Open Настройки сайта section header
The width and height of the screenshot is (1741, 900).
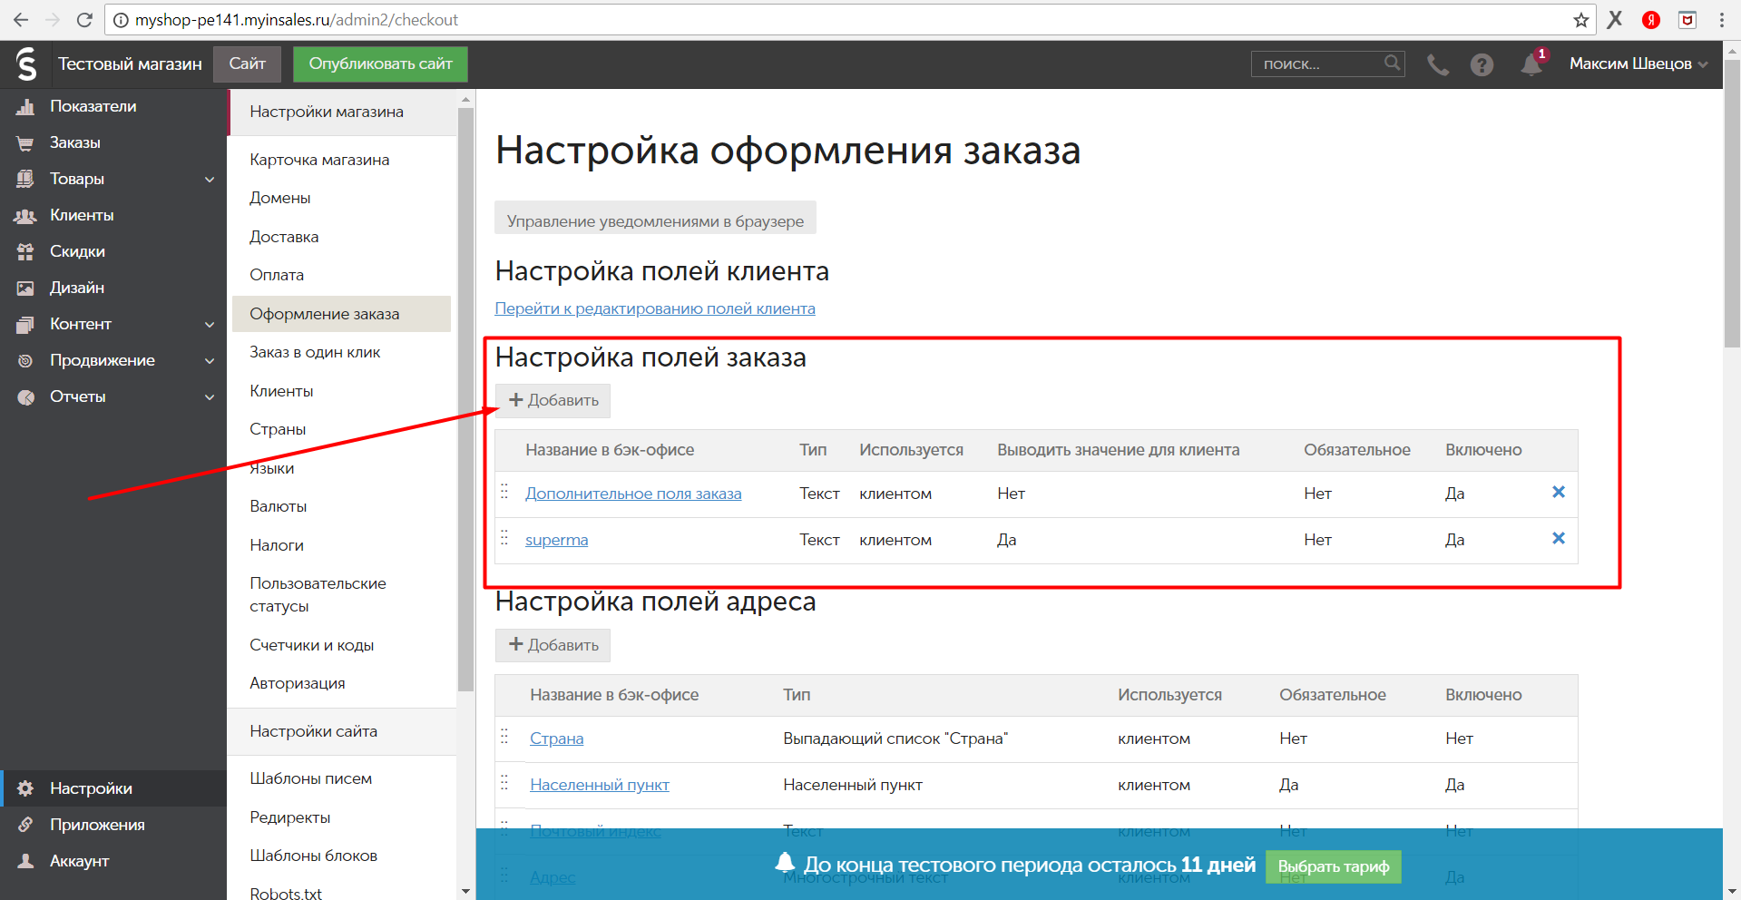pos(341,731)
